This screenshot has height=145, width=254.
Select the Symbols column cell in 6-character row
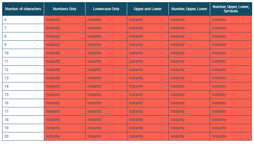tap(231, 20)
